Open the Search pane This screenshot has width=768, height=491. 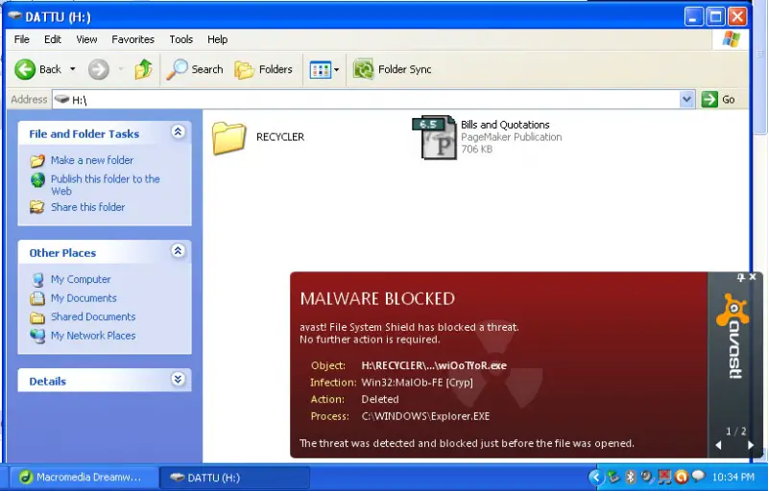[195, 69]
